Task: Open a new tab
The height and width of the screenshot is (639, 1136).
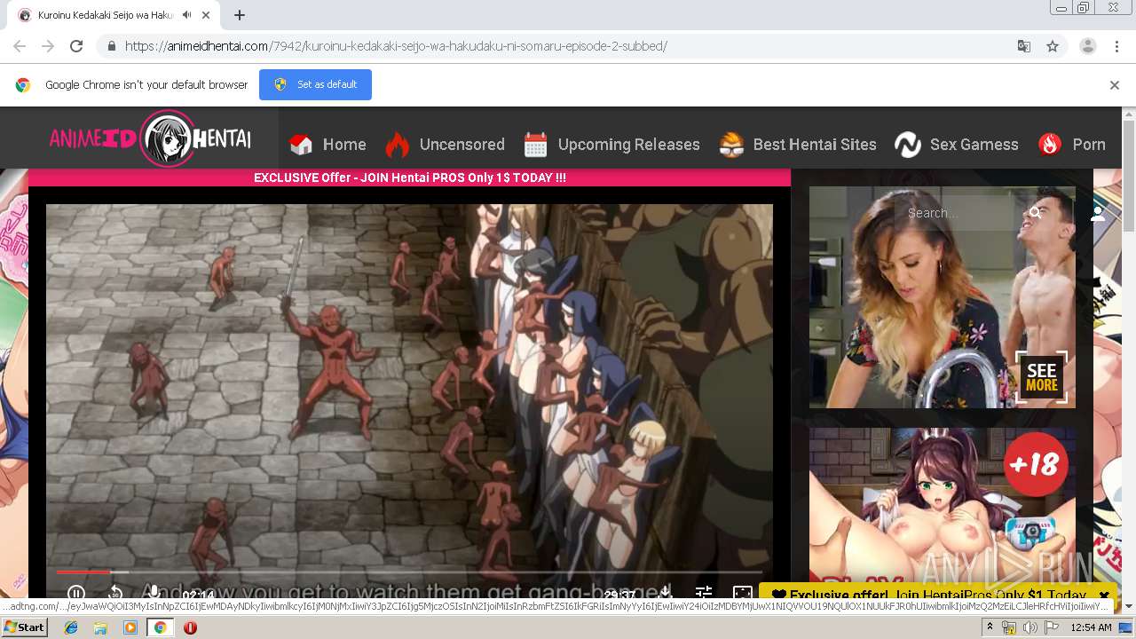Action: [x=240, y=15]
